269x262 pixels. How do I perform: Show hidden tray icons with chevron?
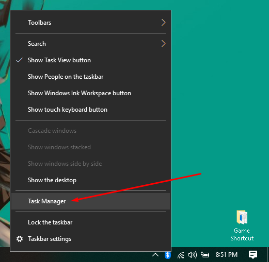point(155,255)
